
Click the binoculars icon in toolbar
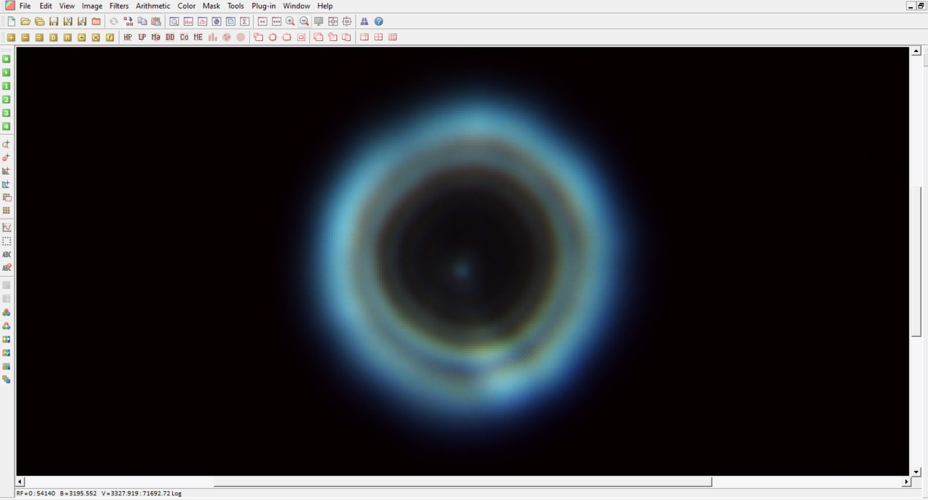pyautogui.click(x=364, y=22)
